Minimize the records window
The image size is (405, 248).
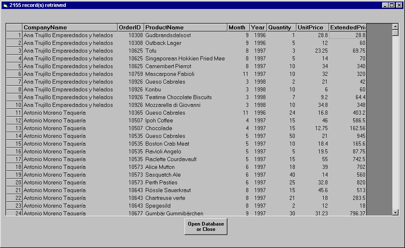coord(385,5)
